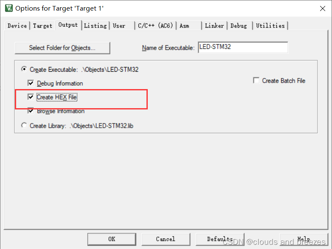Toggle the Debug Information checkbox
Viewport: 332px width, 249px height.
point(31,83)
